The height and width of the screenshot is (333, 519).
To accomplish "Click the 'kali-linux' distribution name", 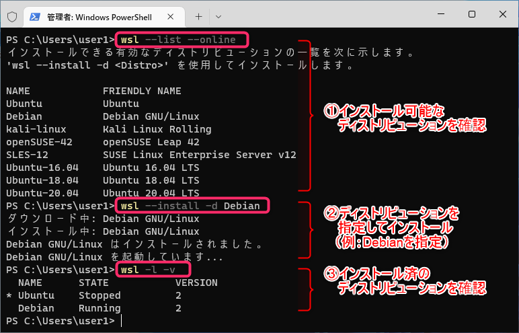I will pyautogui.click(x=36, y=129).
